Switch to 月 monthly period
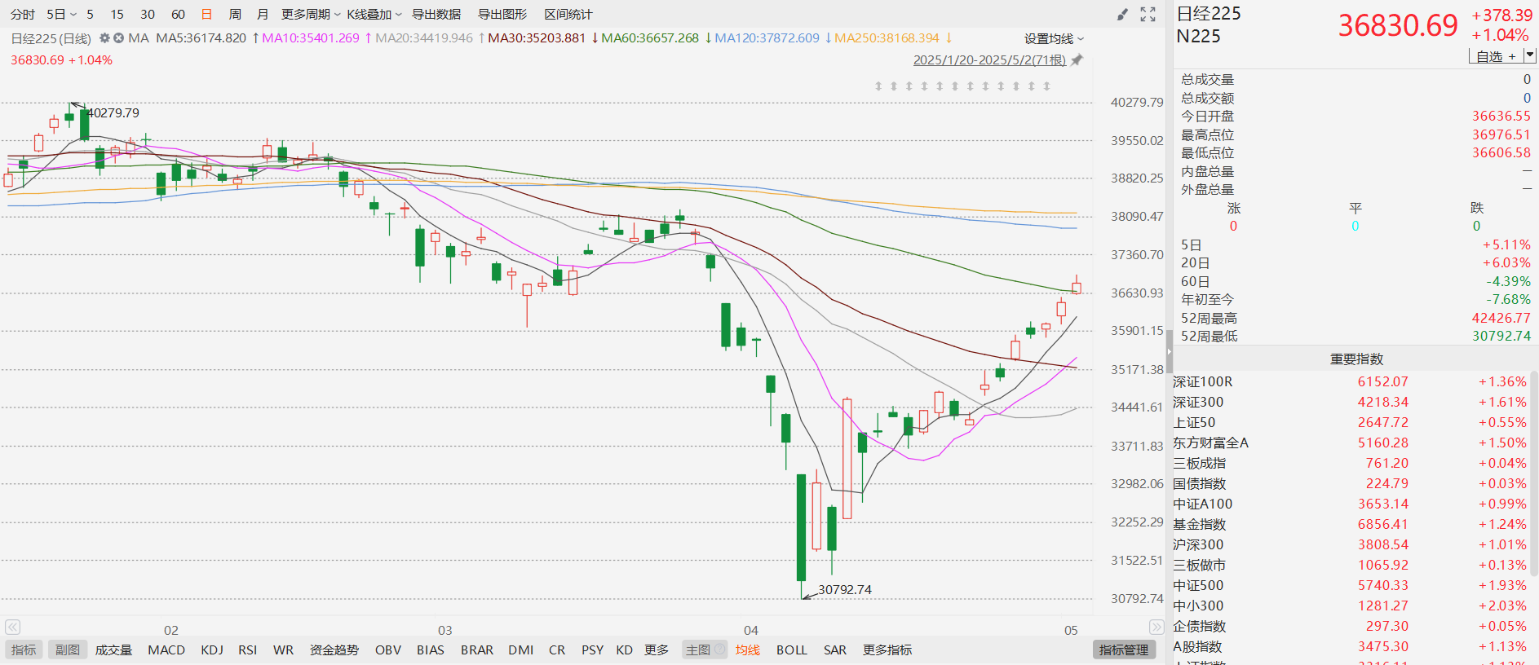Image resolution: width=1539 pixels, height=665 pixels. pyautogui.click(x=263, y=15)
